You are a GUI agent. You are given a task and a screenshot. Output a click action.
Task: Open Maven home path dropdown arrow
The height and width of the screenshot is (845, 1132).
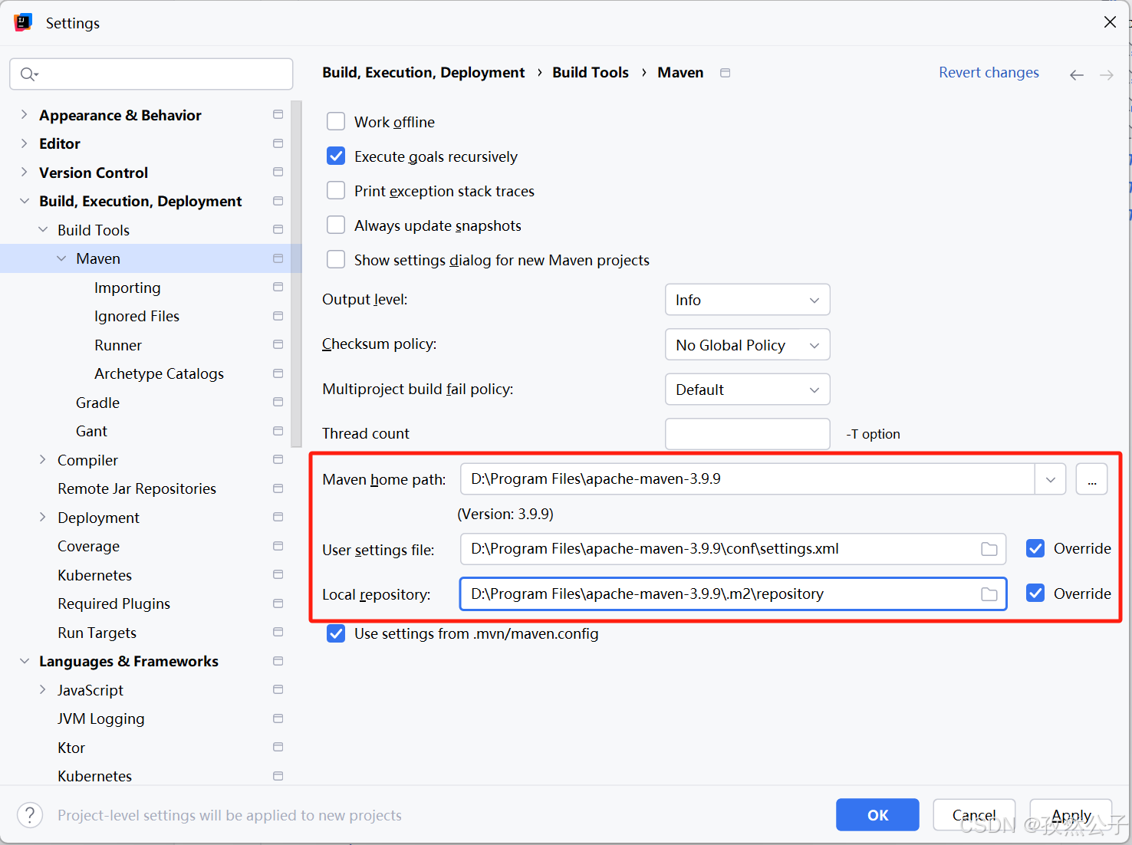pyautogui.click(x=1050, y=479)
